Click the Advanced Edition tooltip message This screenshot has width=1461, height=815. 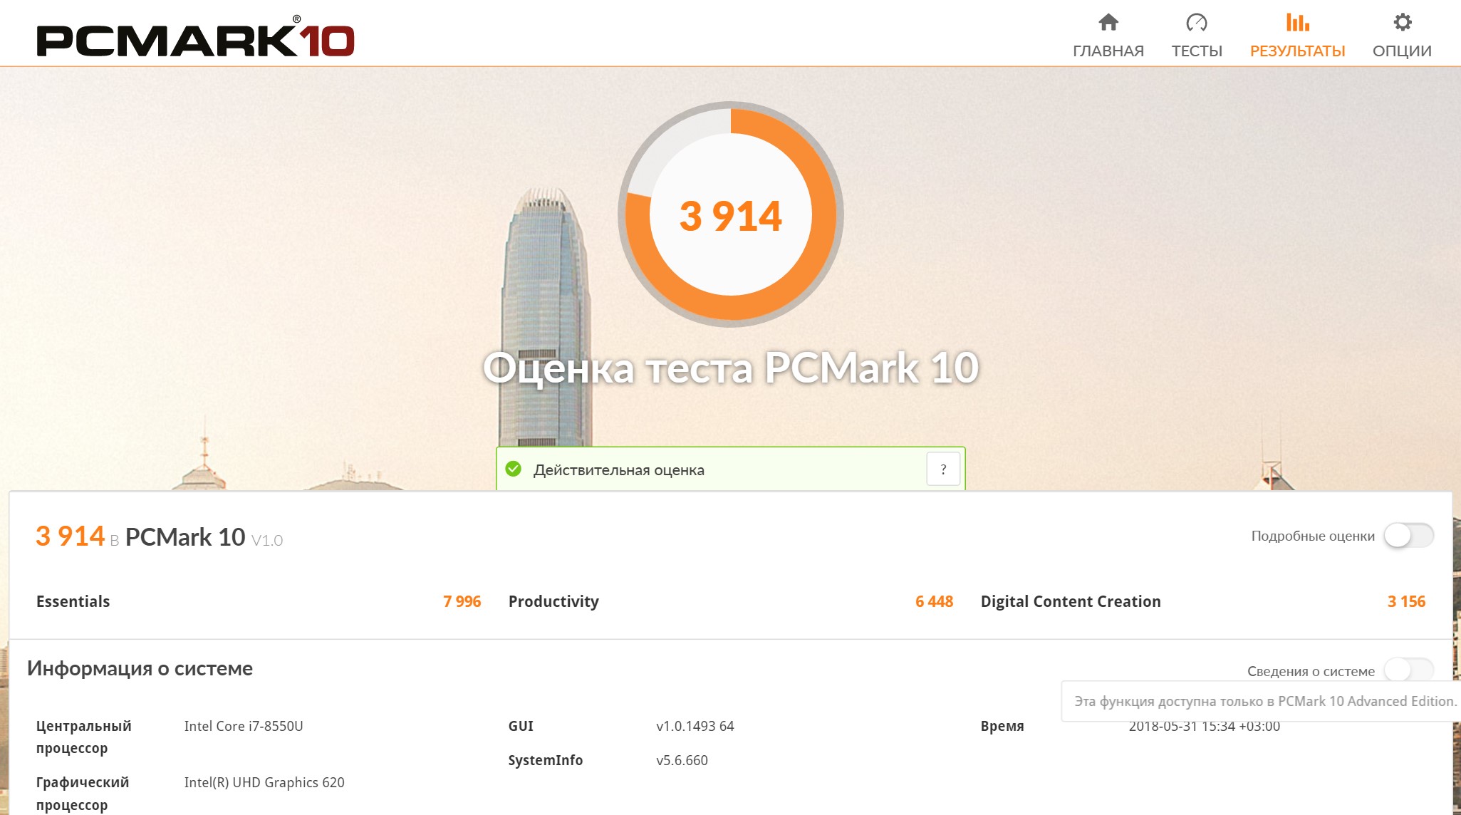click(x=1265, y=701)
